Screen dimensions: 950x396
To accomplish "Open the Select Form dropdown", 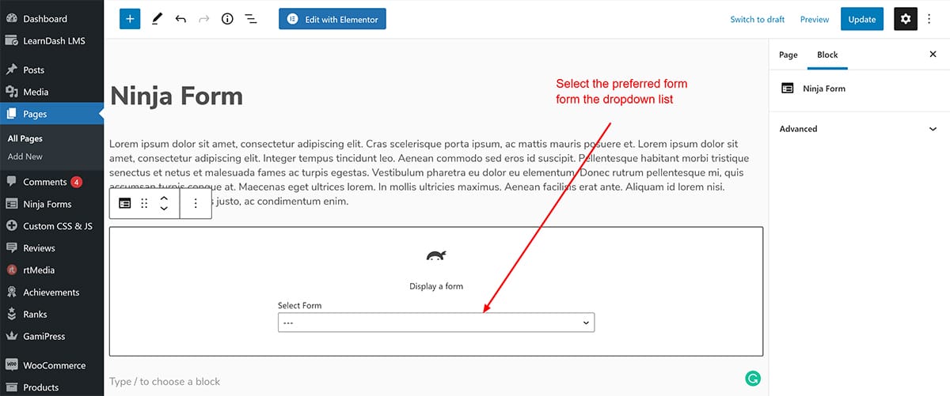I will coord(435,322).
